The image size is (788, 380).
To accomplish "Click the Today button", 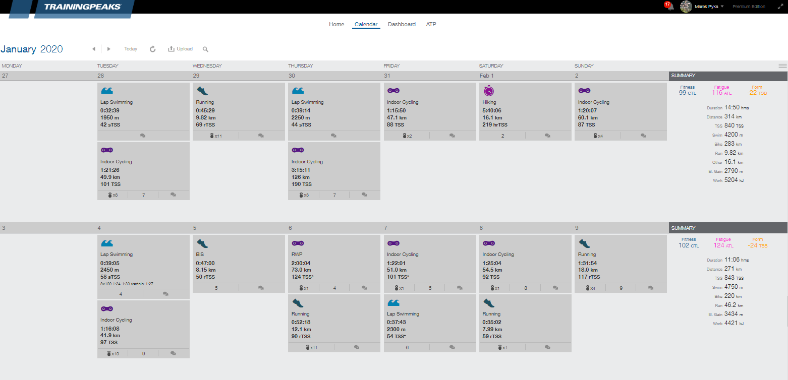I will (x=131, y=49).
